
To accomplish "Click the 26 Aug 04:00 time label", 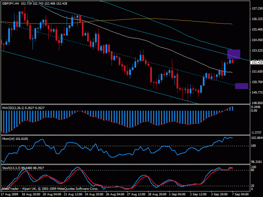I will click(115, 194).
